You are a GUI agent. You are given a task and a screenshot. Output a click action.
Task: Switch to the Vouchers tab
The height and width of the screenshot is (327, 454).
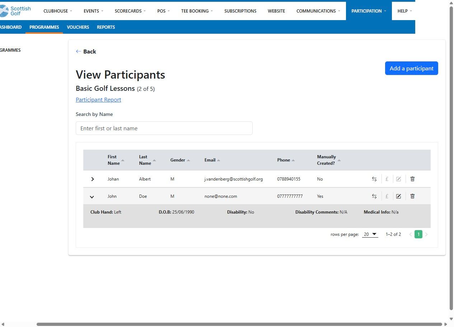tap(78, 27)
